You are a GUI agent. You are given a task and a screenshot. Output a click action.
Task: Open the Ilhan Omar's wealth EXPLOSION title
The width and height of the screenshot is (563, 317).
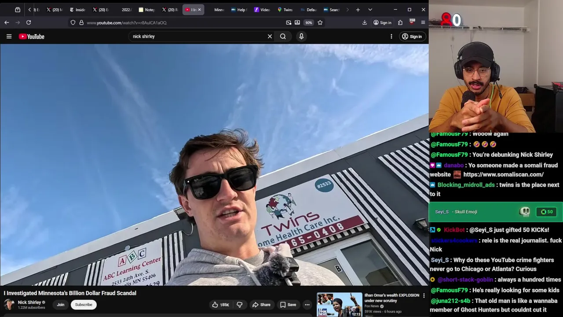(x=391, y=298)
